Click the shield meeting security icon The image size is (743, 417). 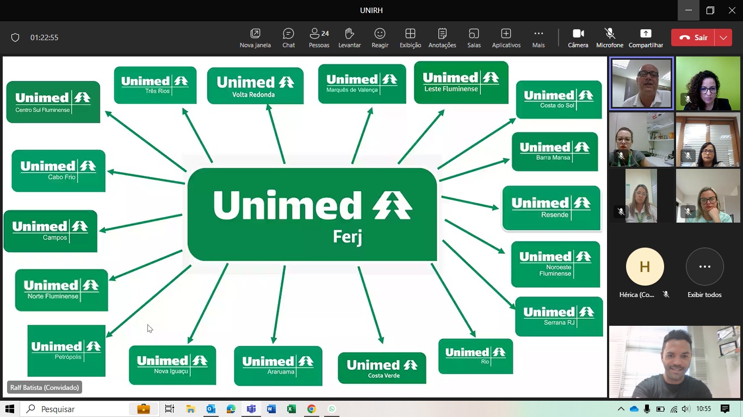[x=15, y=37]
